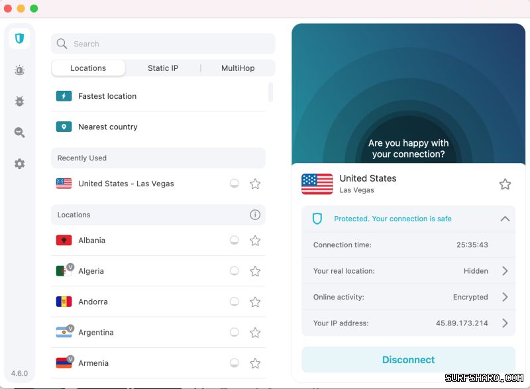Open Settings via the gear icon
Viewport: 530px width, 389px height.
pos(19,164)
